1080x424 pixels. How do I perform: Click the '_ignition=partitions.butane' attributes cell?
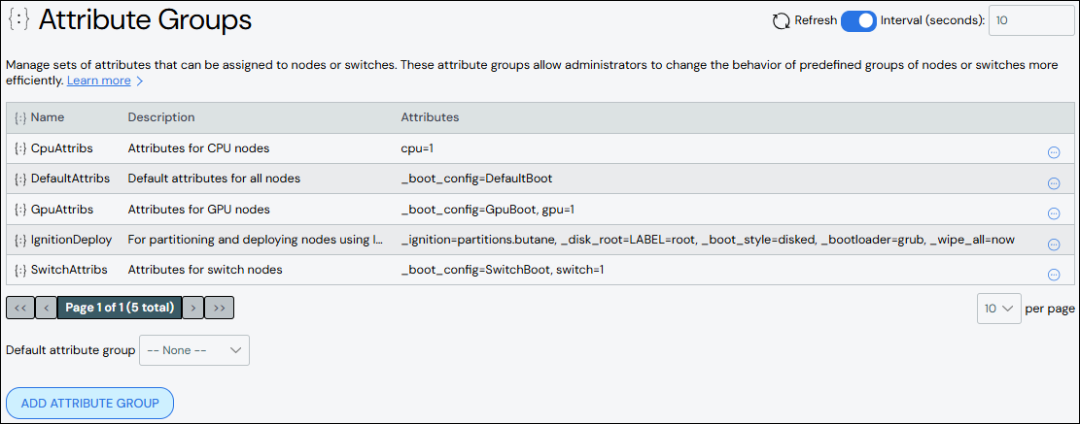[708, 239]
